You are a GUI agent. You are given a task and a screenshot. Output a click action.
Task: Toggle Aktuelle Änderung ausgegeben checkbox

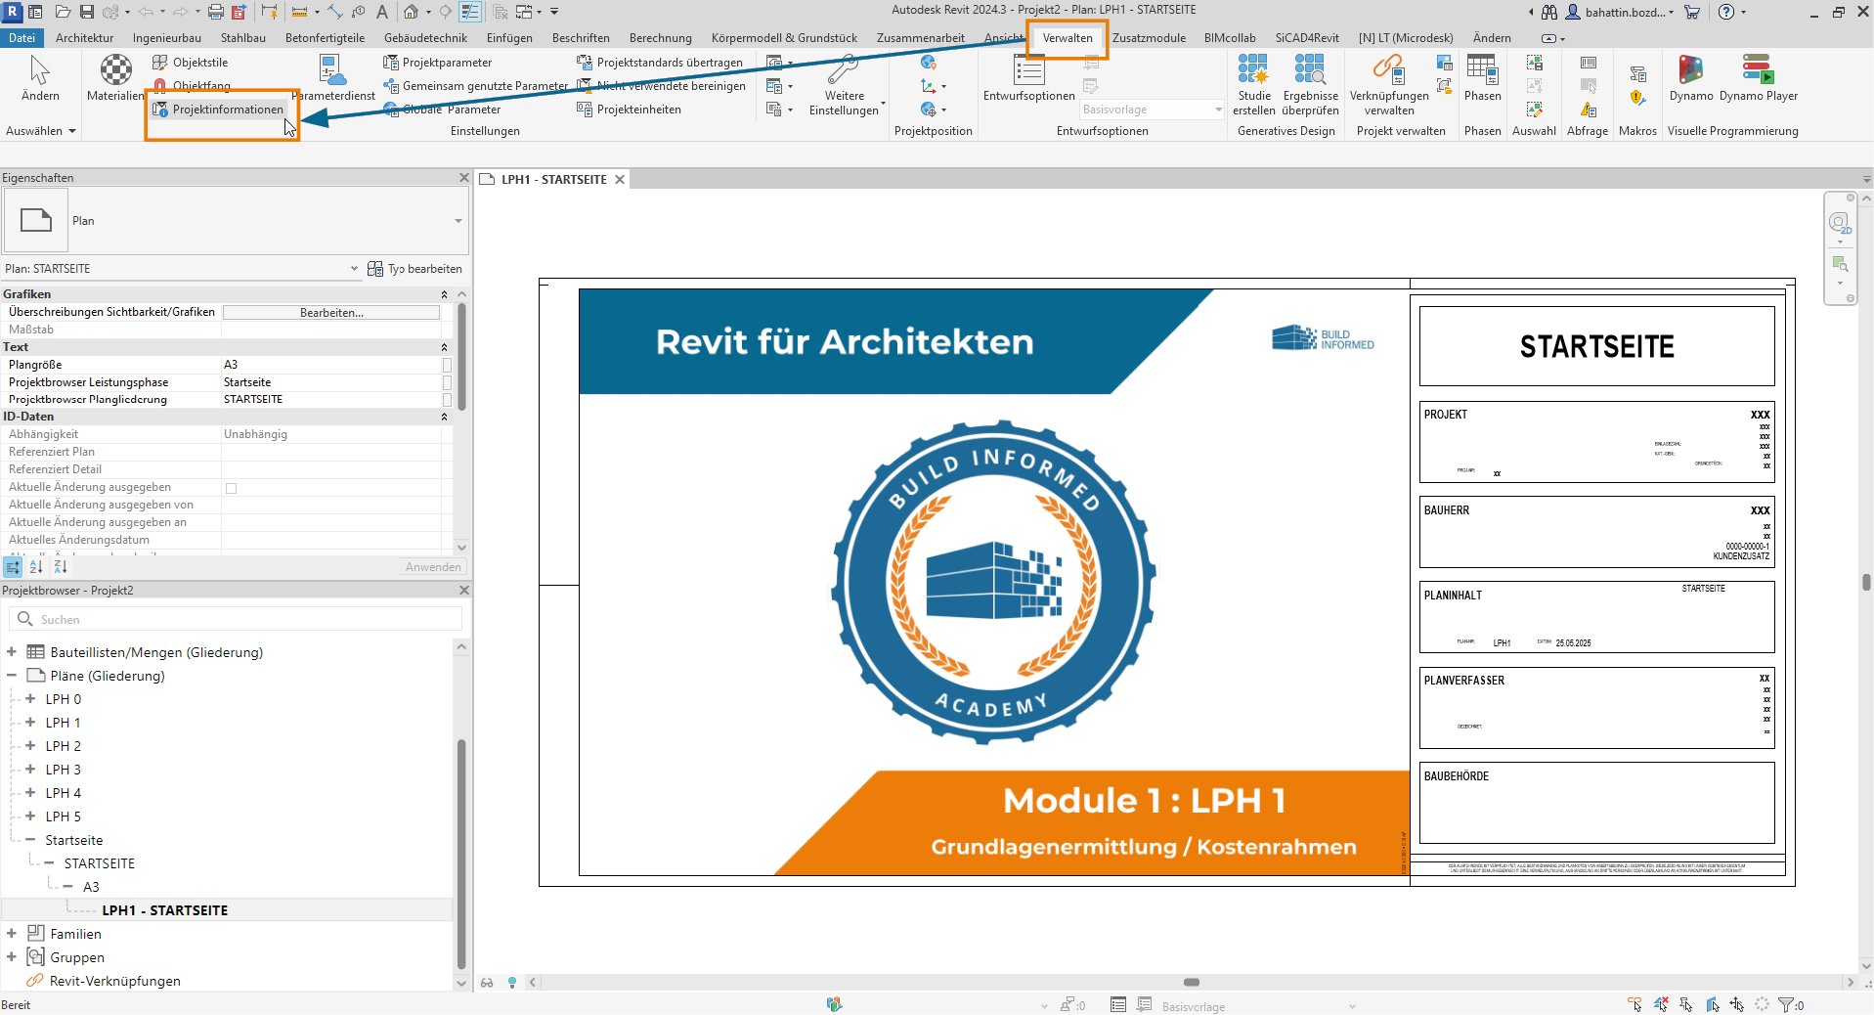(231, 488)
